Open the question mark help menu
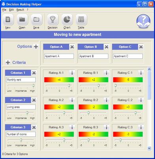 click(28, 10)
